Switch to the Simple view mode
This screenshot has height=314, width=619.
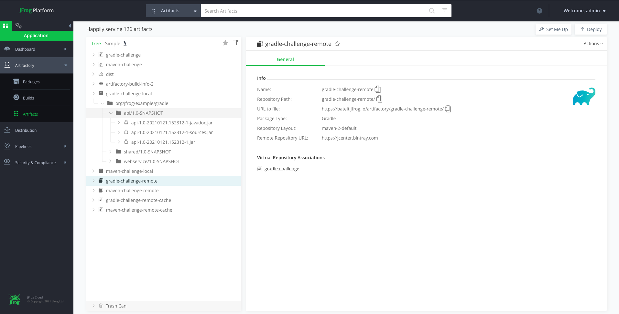tap(112, 44)
